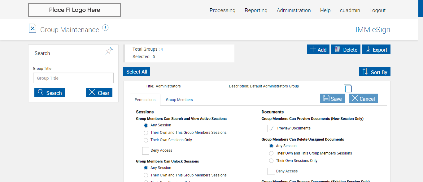The image size is (423, 182).
Task: Click the Search magnifier button
Action: click(50, 93)
